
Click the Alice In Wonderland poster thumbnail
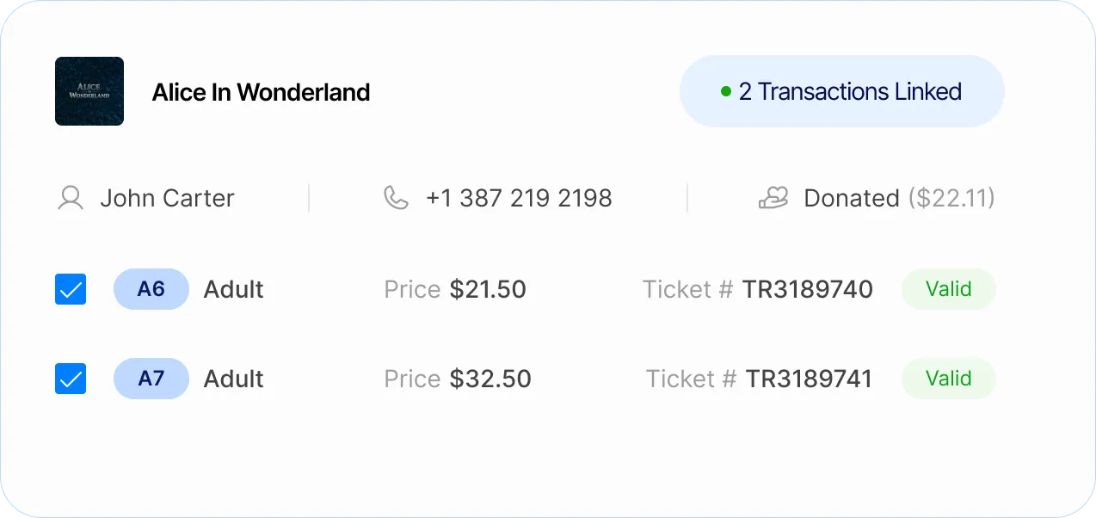(x=89, y=91)
